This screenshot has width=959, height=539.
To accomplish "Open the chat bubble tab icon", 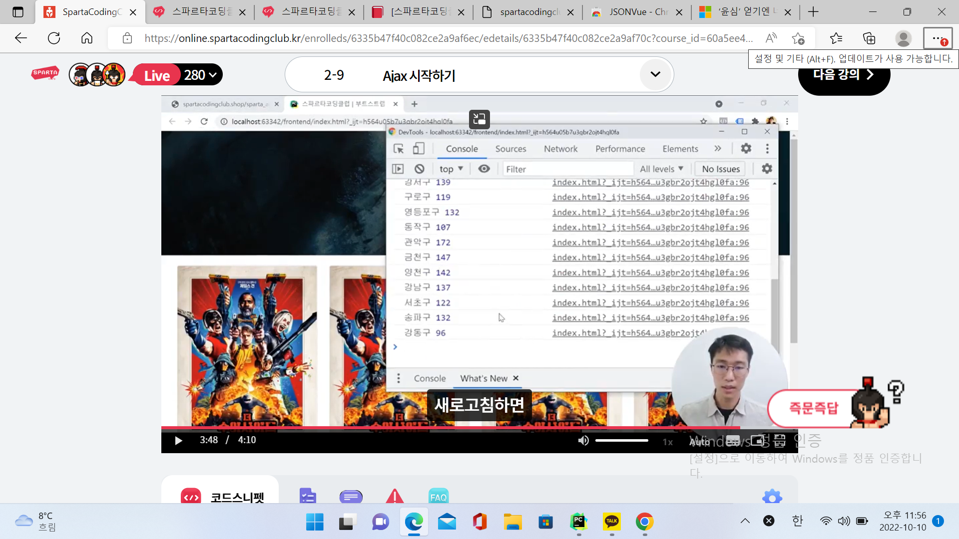I will [x=351, y=497].
